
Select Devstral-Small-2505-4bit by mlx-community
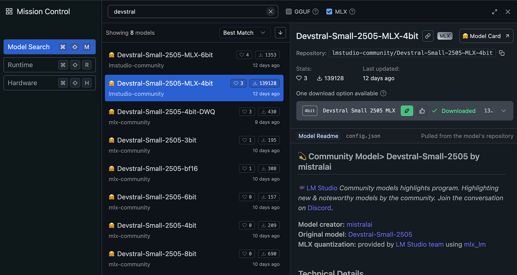coord(194,230)
